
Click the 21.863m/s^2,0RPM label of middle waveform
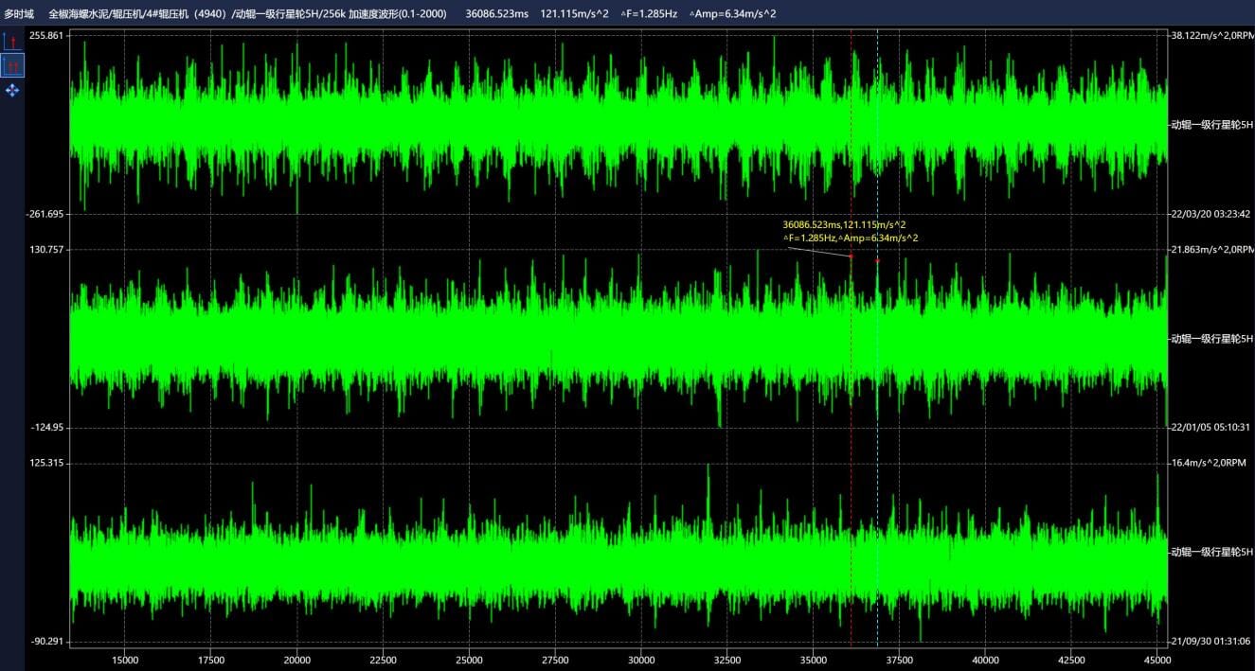[1211, 249]
